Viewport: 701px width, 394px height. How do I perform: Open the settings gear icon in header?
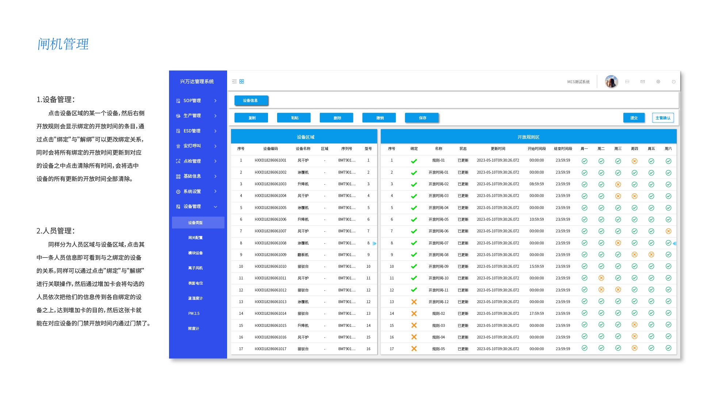pyautogui.click(x=658, y=82)
